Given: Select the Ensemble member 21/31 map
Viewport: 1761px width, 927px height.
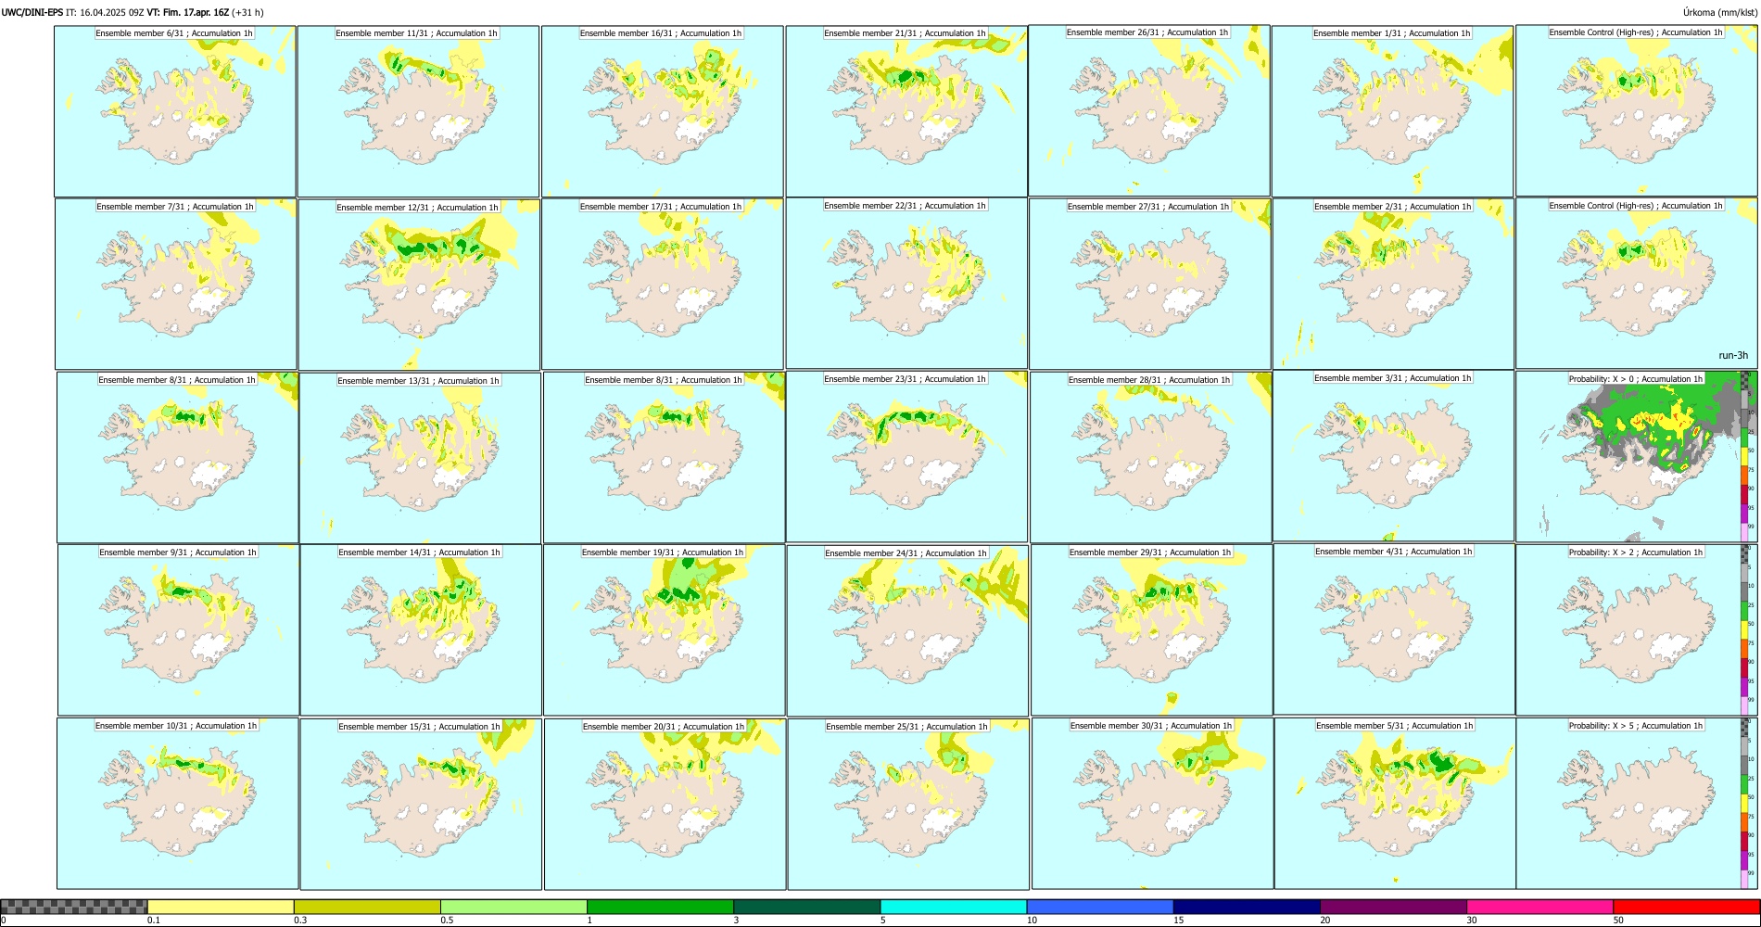Looking at the screenshot, I should coord(906,111).
